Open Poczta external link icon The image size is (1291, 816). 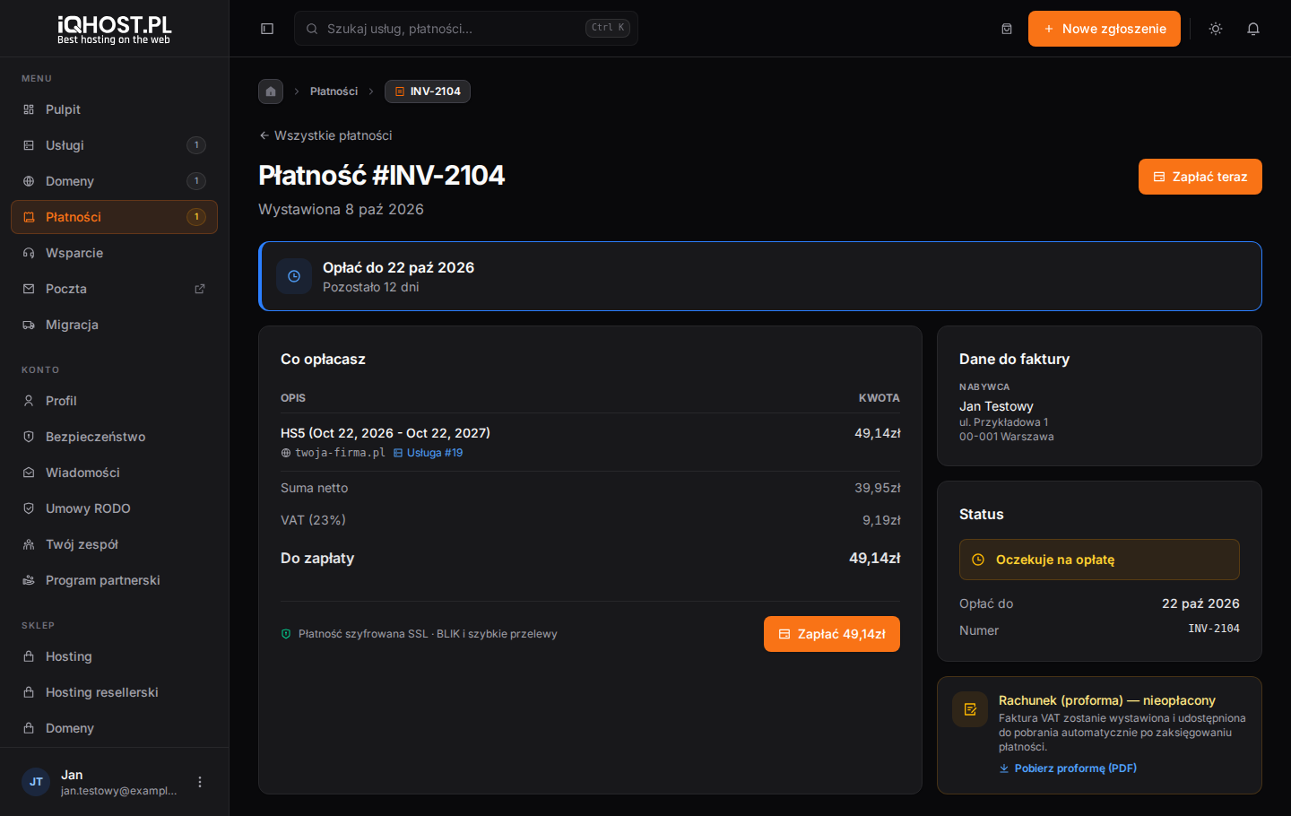click(200, 289)
